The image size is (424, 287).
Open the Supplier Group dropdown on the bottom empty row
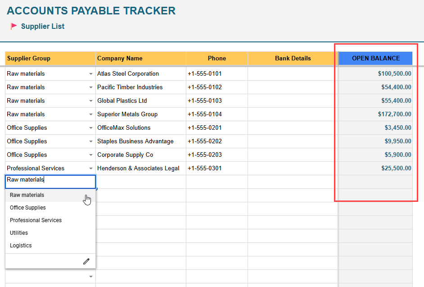click(x=90, y=276)
